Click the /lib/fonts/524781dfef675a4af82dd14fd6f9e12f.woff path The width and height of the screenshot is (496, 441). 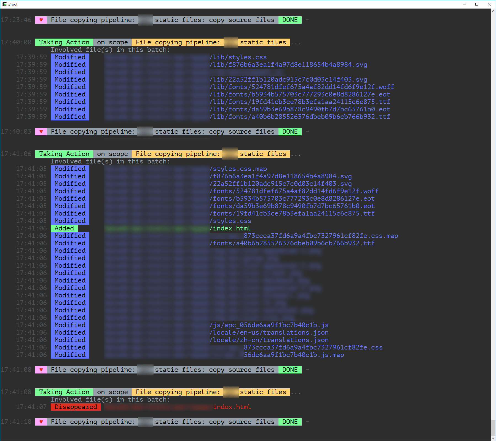[302, 87]
